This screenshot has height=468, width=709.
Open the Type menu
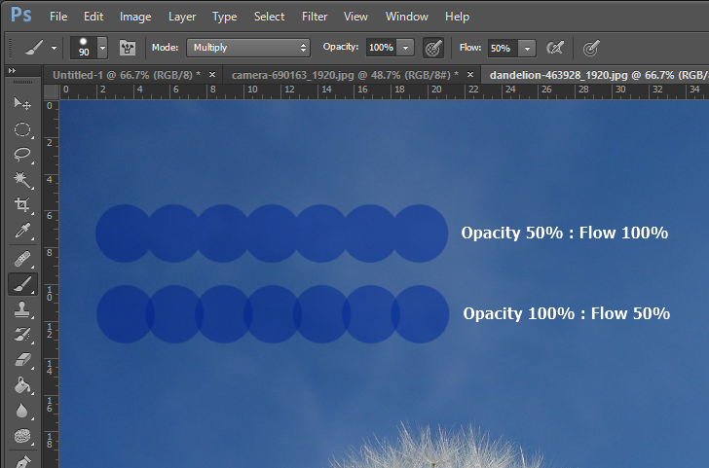225,17
